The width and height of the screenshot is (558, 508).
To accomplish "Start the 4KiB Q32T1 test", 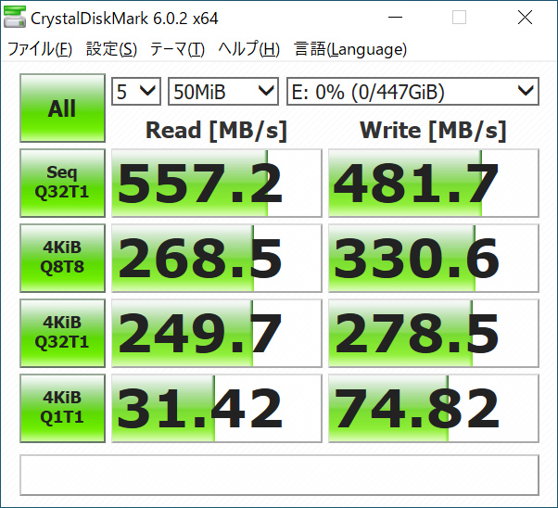I will (x=62, y=333).
